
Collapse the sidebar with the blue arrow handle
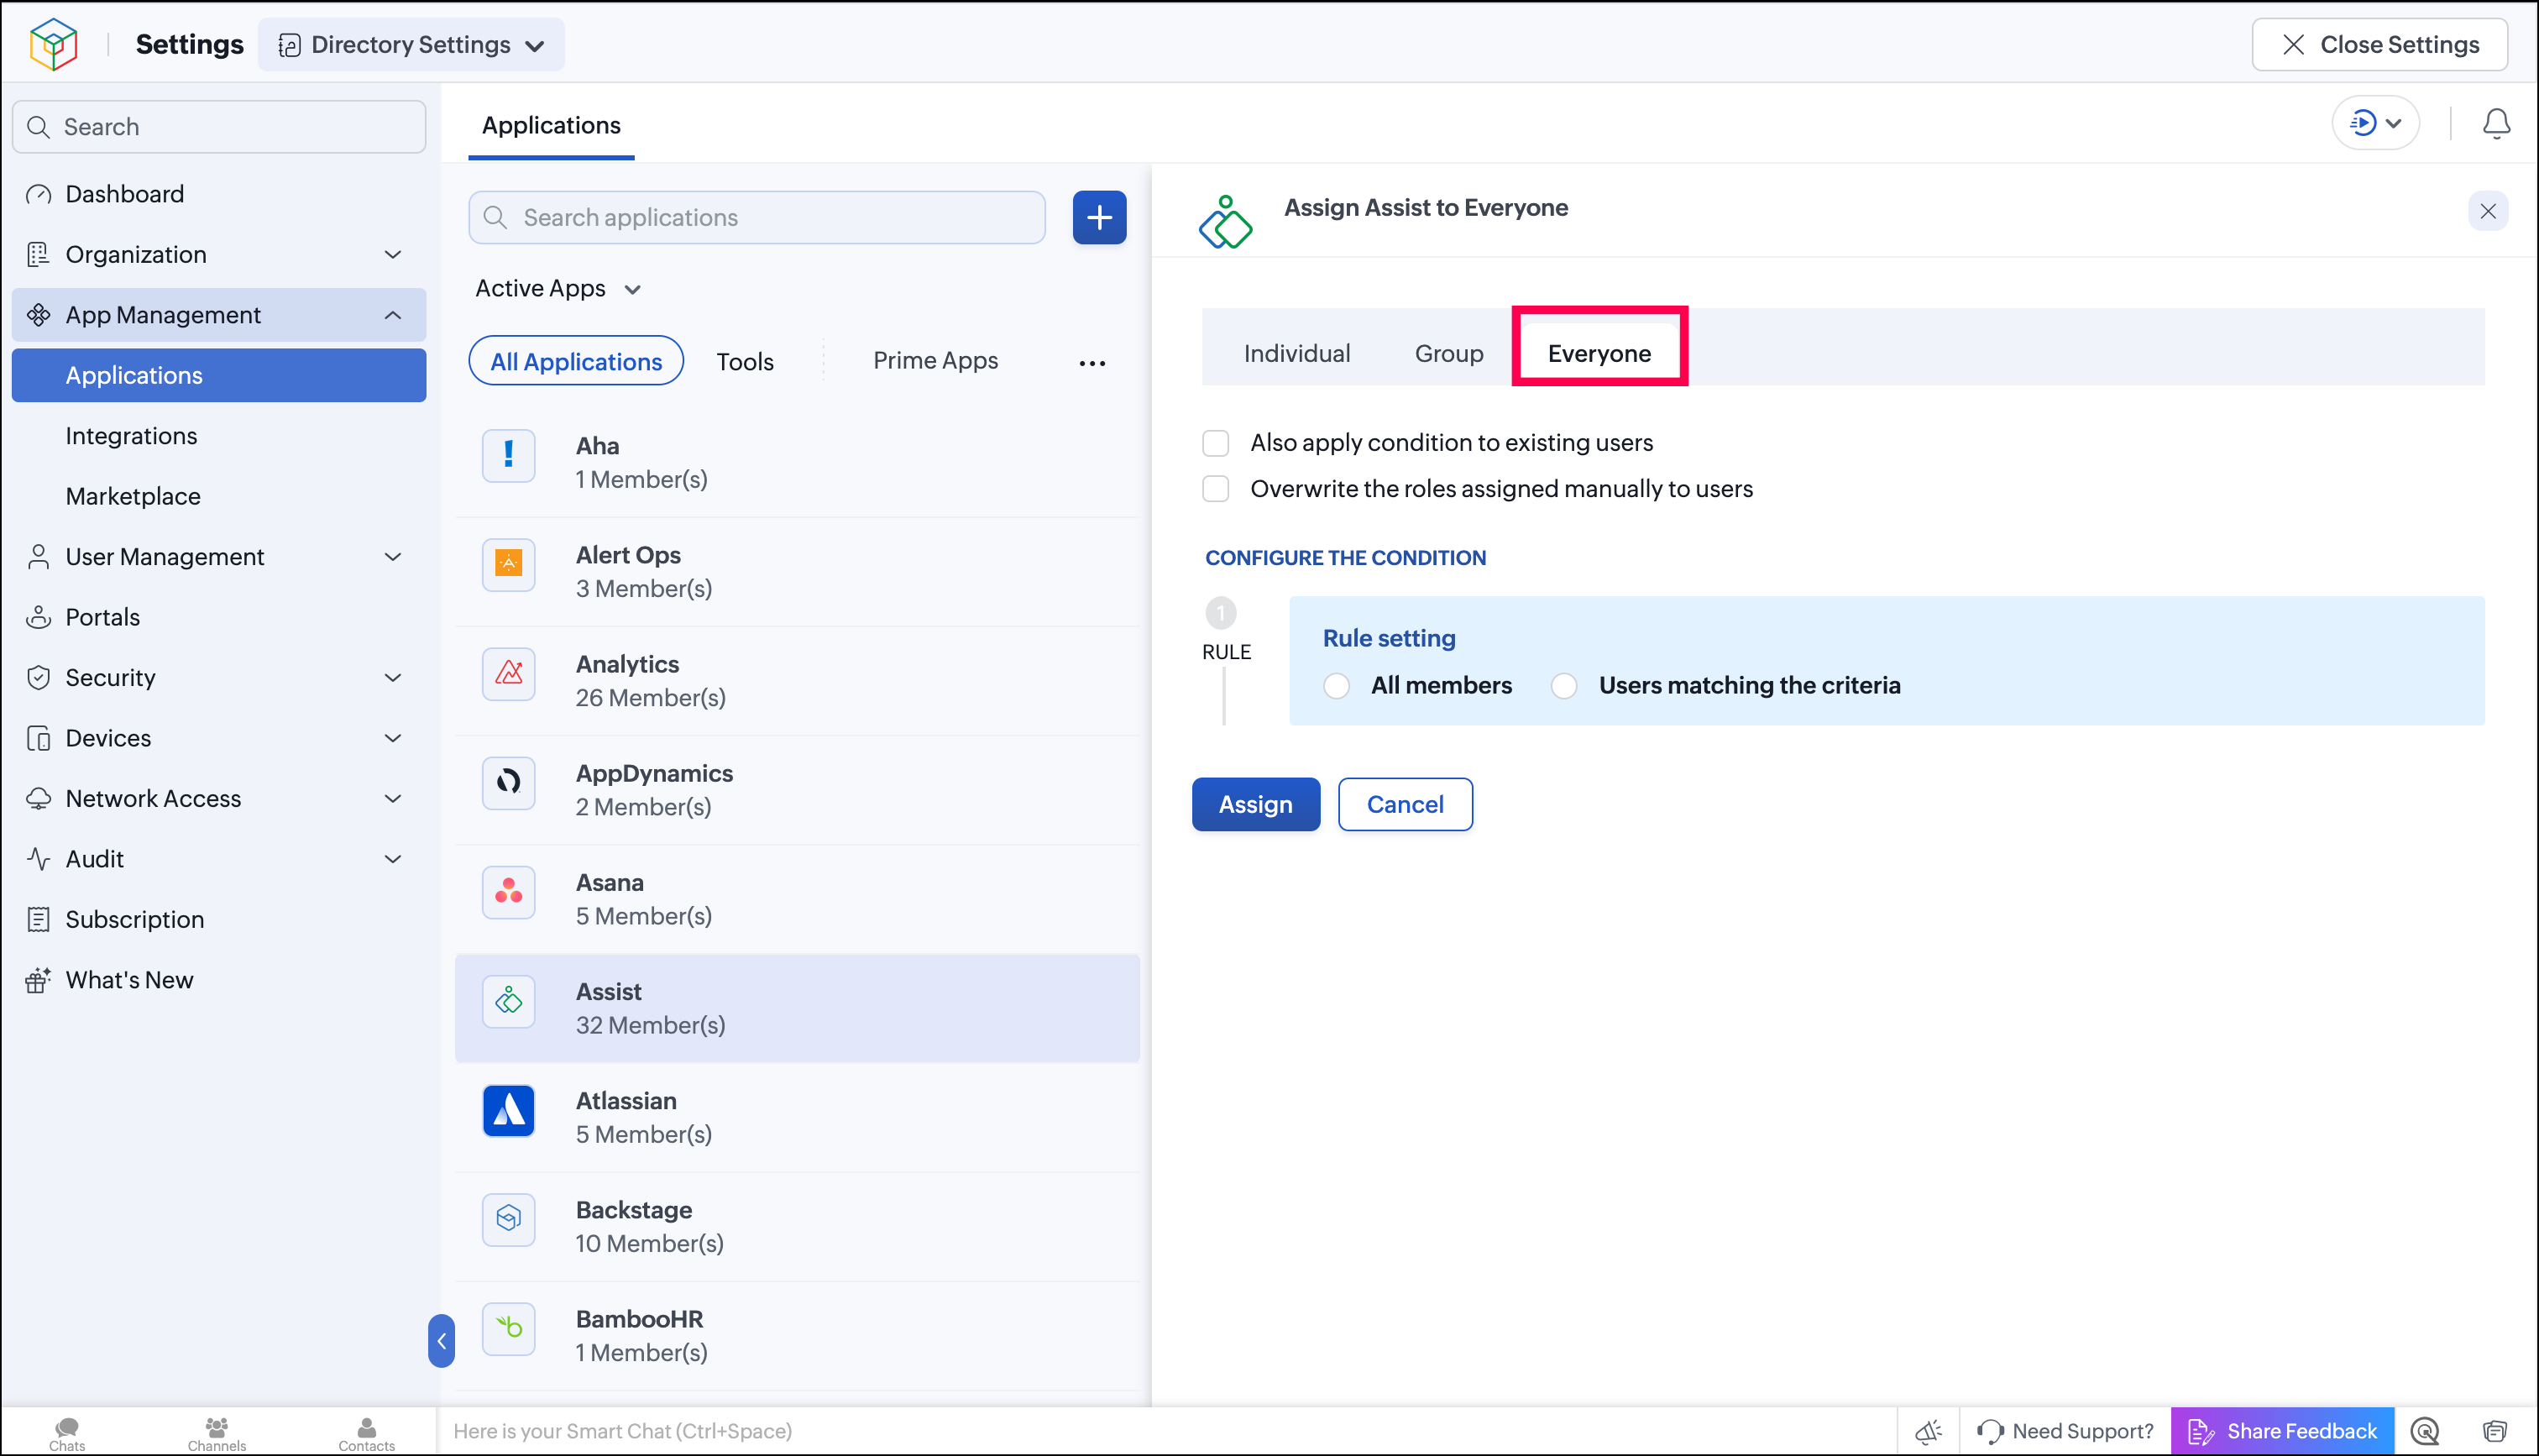coord(441,1340)
